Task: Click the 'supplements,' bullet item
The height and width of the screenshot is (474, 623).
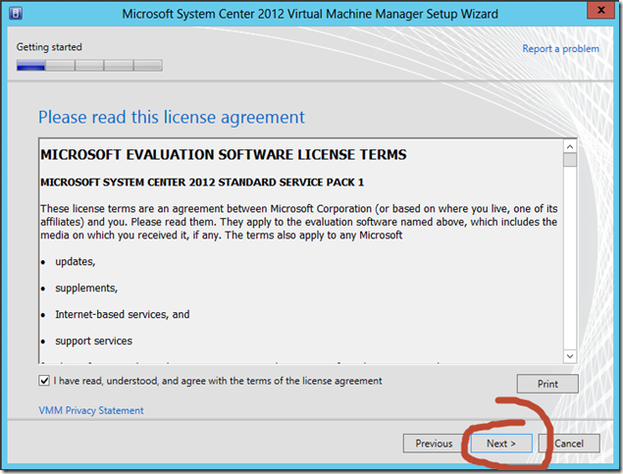Action: [x=86, y=289]
